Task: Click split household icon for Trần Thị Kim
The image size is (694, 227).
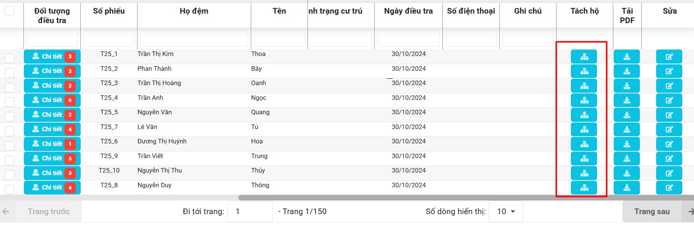Action: [x=584, y=57]
